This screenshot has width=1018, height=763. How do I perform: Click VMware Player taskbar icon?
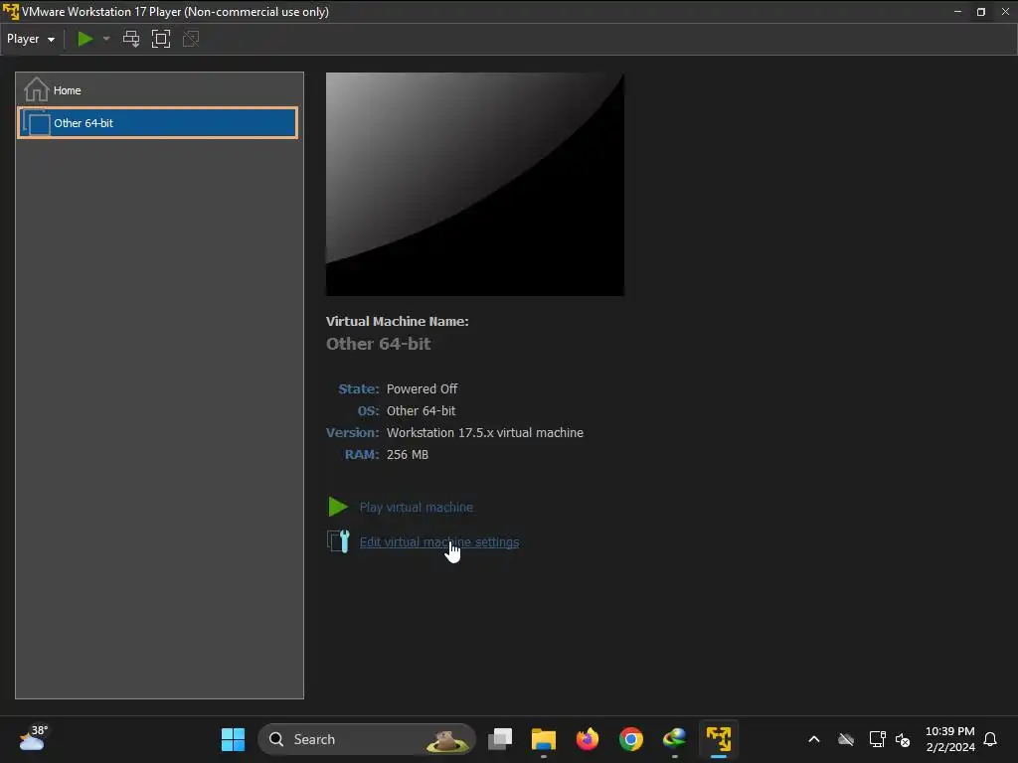click(x=719, y=739)
